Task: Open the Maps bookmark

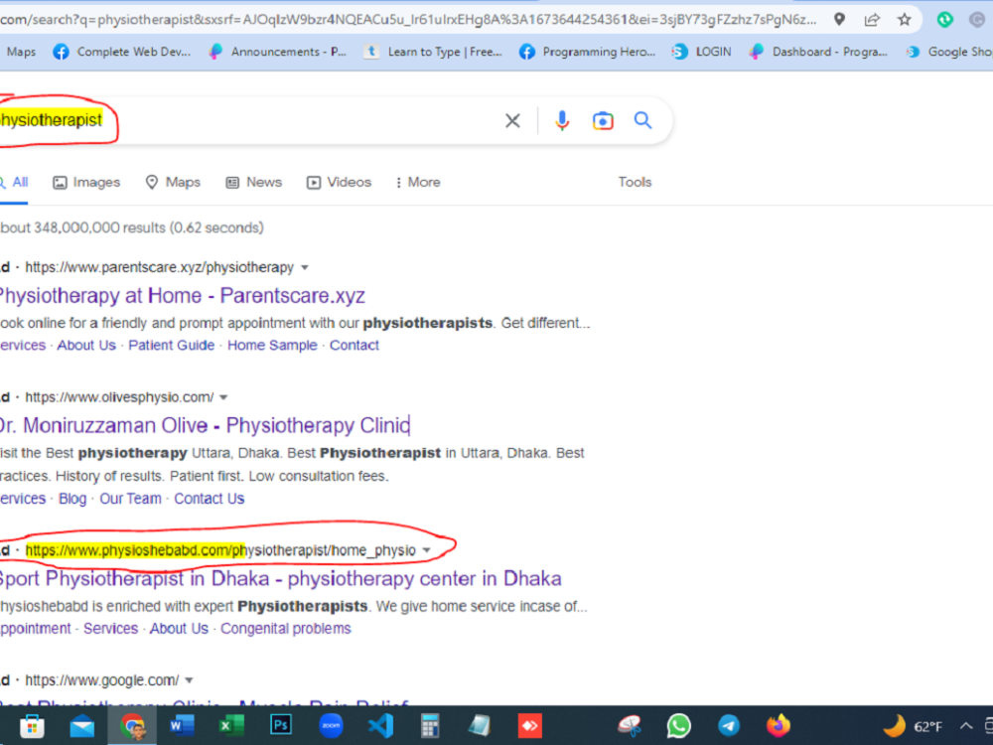Action: coord(21,52)
